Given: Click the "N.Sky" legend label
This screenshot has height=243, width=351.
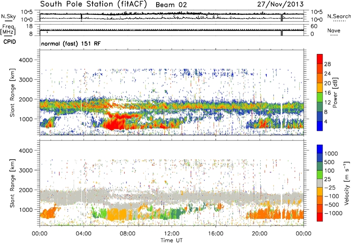Looking at the screenshot, I should (x=8, y=16).
